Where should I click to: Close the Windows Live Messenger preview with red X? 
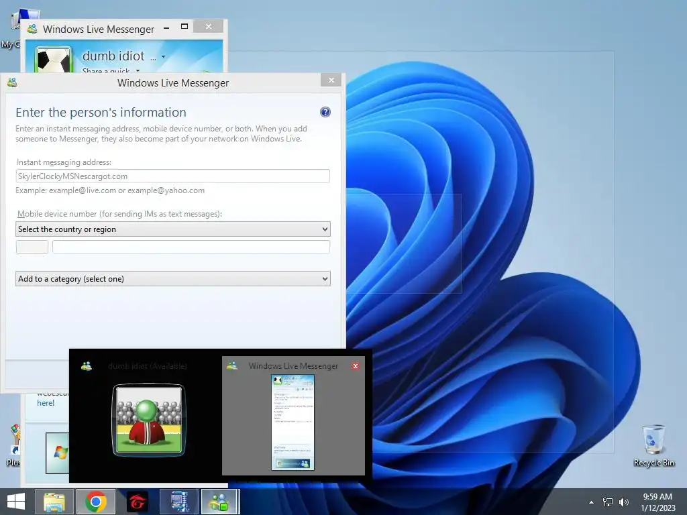[356, 366]
